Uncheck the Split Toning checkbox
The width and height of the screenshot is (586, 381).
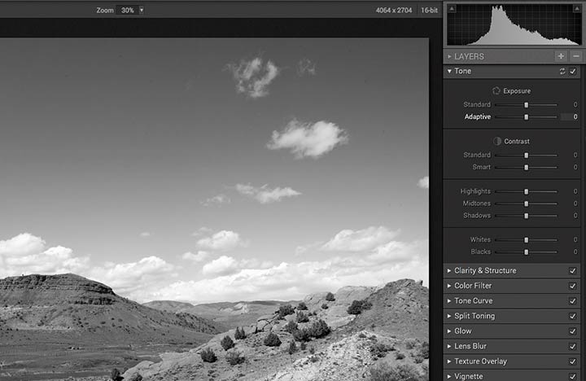click(572, 316)
